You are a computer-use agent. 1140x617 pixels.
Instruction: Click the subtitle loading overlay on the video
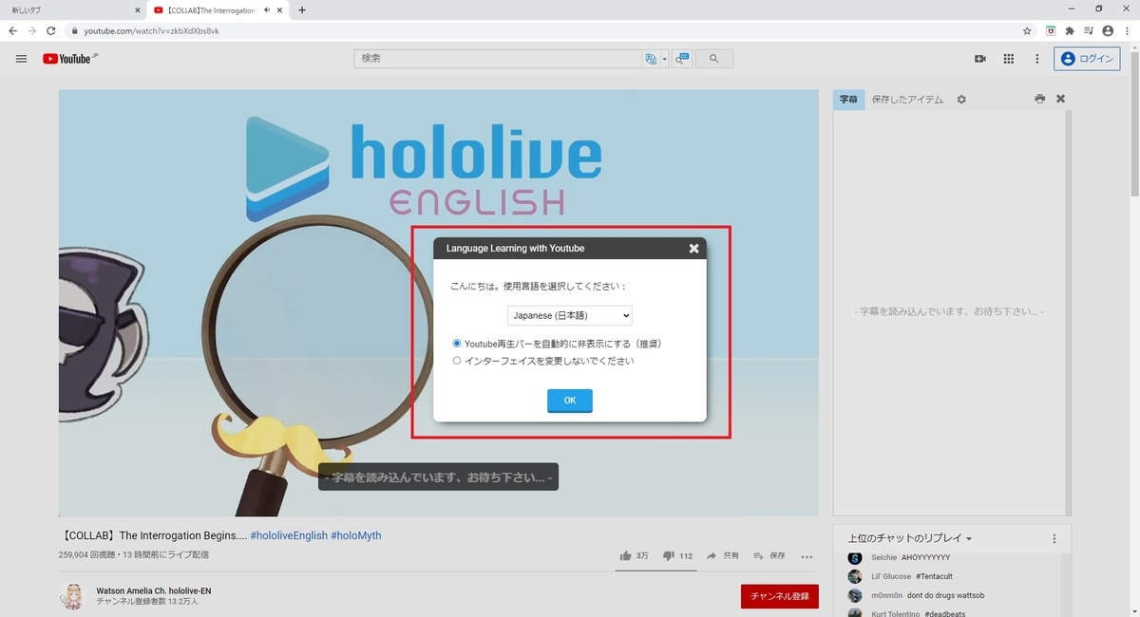(438, 477)
